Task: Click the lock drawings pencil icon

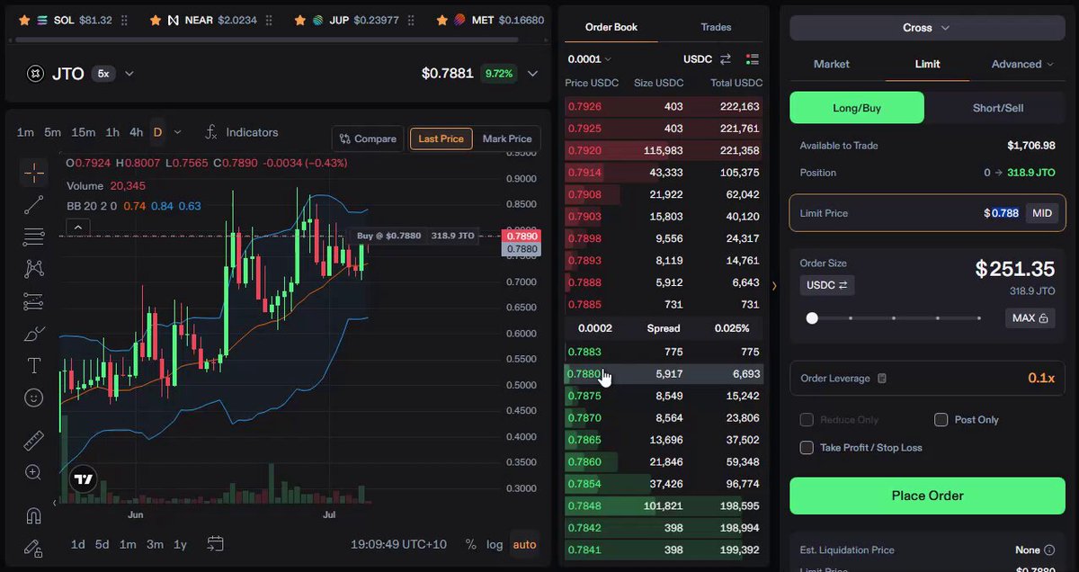Action: (x=34, y=548)
